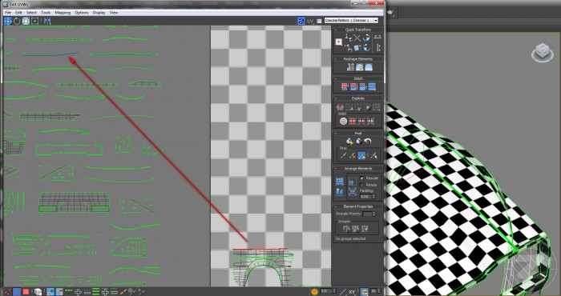561x296 pixels.
Task: Click Relax Until Flat in Reshape Elements
Action: point(360,67)
